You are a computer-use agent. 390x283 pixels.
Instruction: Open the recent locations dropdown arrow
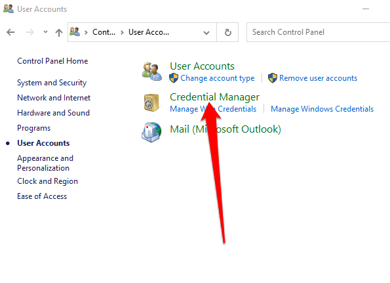click(x=45, y=32)
